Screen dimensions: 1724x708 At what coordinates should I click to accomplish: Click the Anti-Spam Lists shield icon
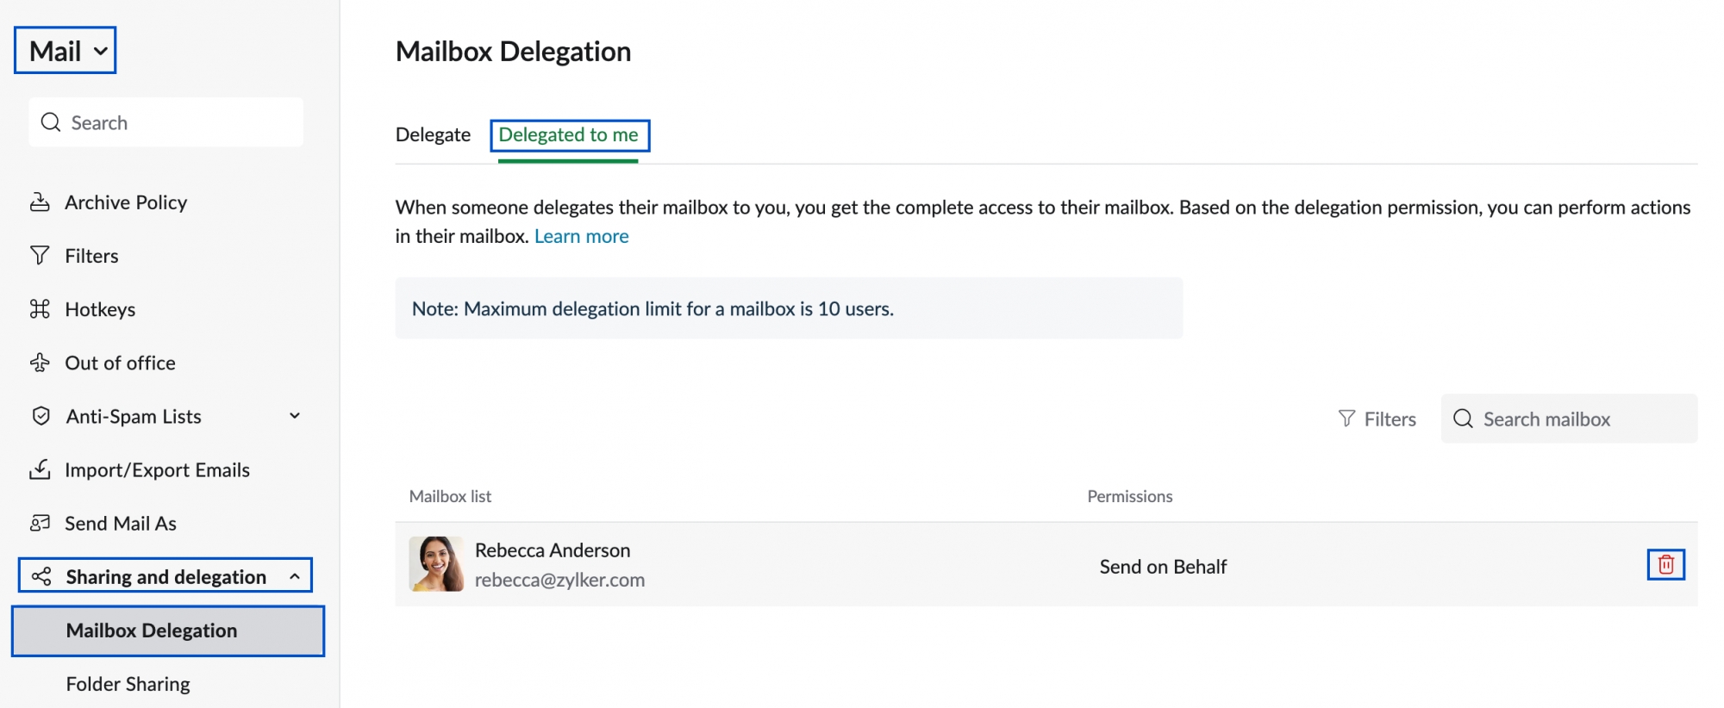[41, 416]
